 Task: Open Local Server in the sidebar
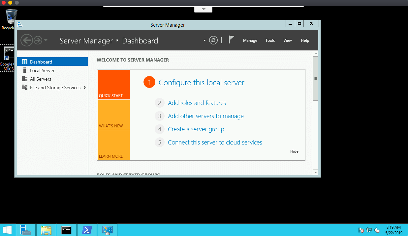42,70
